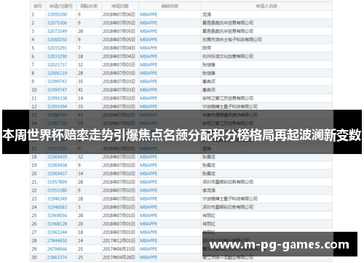Open application number 31946349
The image size is (364, 263).
click(x=57, y=199)
